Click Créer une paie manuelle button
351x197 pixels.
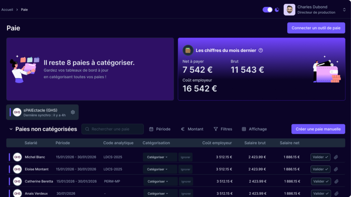(318, 129)
